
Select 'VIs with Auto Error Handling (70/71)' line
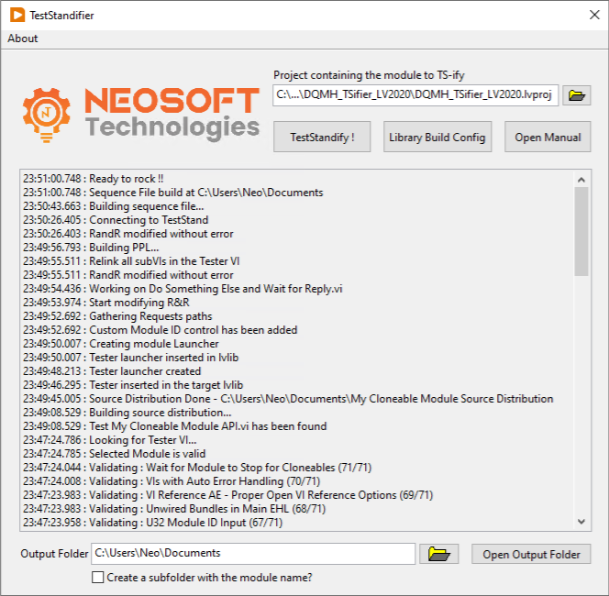click(x=172, y=481)
